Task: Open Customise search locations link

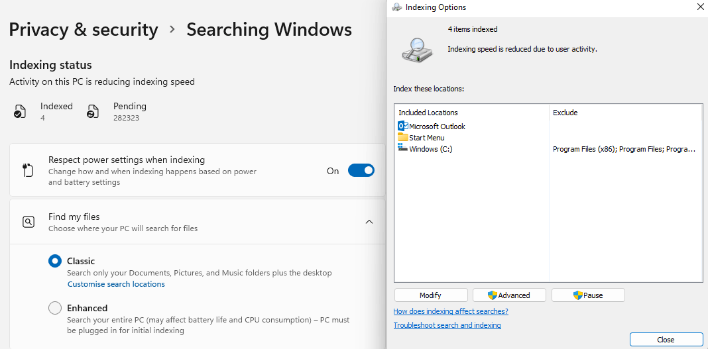Action: [116, 284]
